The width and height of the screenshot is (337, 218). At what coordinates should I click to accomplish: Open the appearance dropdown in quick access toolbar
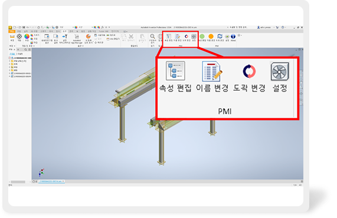[84, 28]
